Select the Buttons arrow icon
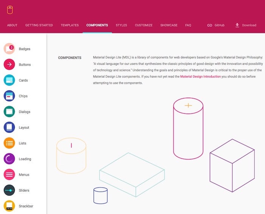265x214 pixels. click(x=9, y=64)
